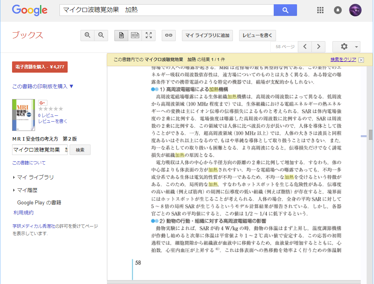The image size is (374, 284).
Task: Click the G+ share button
Action: [43, 103]
